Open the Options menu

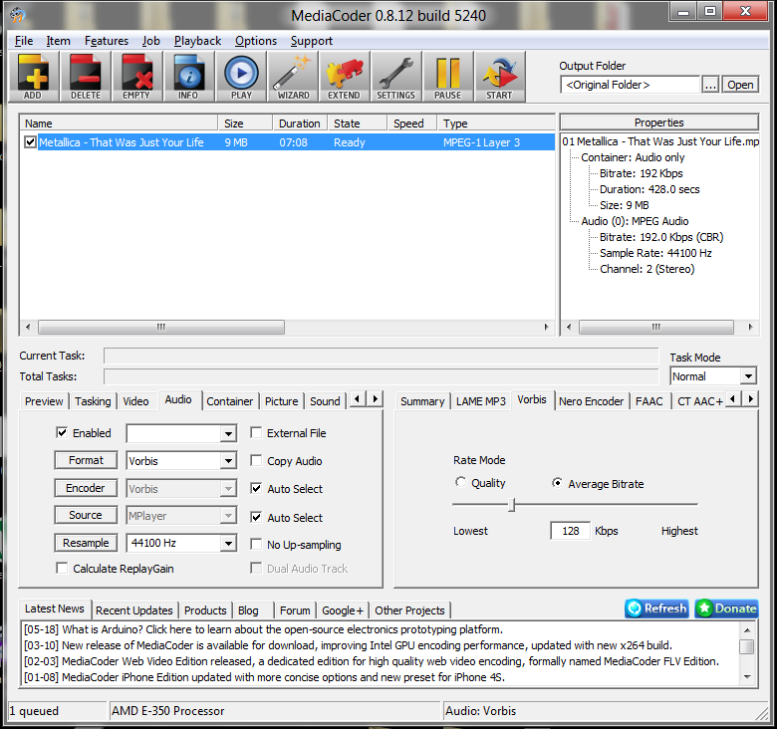coord(256,41)
